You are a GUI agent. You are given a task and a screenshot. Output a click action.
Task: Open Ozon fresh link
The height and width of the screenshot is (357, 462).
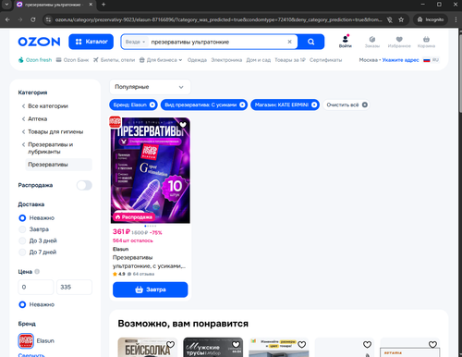35,60
